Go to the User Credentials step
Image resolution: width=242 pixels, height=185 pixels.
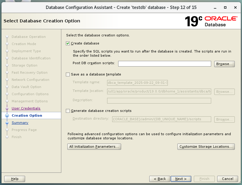tap(26, 108)
